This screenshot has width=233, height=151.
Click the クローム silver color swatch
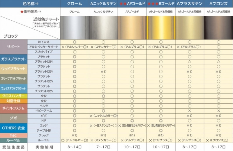click(x=74, y=28)
